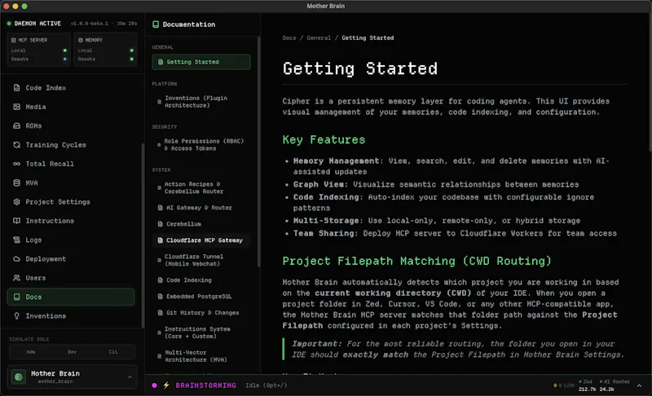This screenshot has height=396, width=652.
Task: Click the Idle (Opt+/) status text
Action: (x=267, y=385)
